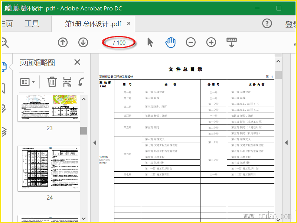
Task: Click the 第七册 cell
Action: click(127, 174)
